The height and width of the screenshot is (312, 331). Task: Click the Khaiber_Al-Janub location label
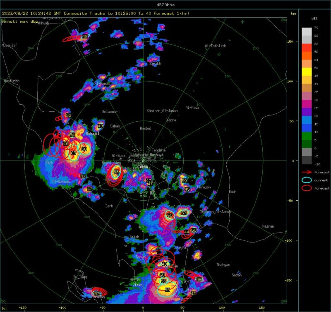(x=162, y=111)
